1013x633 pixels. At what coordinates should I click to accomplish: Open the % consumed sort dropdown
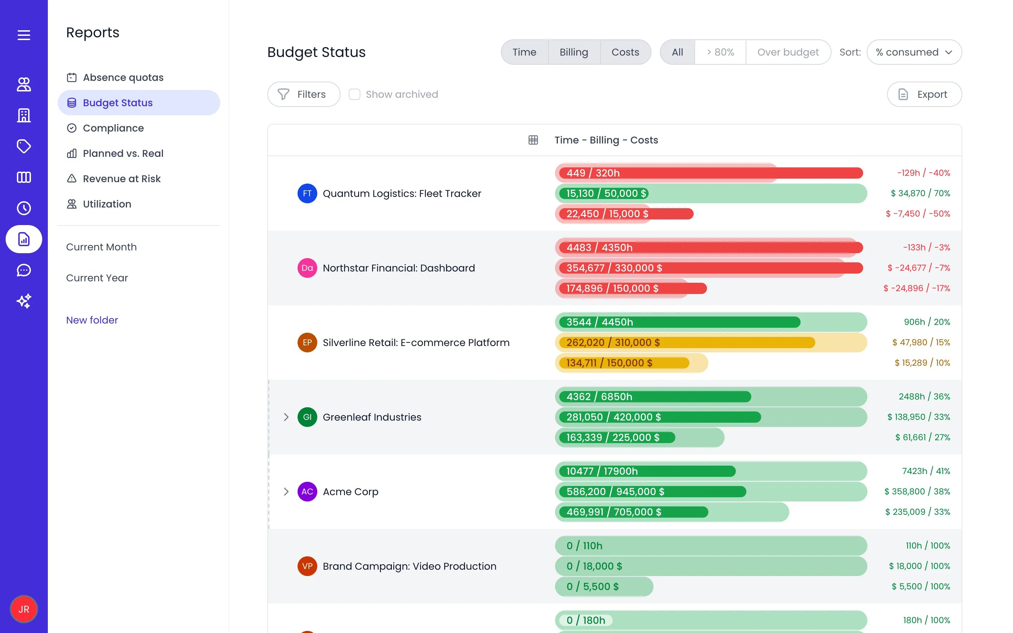[914, 52]
